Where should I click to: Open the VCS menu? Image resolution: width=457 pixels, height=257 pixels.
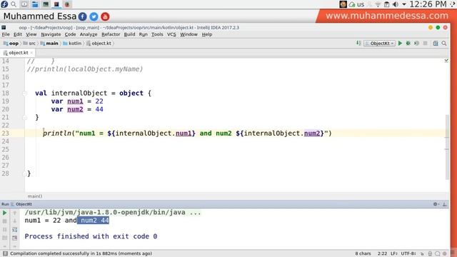[x=171, y=34]
